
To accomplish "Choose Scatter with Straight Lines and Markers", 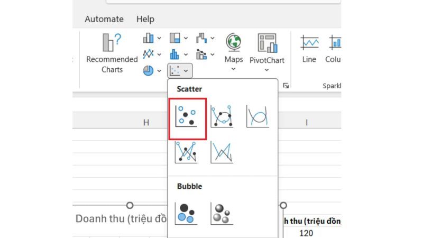I will click(186, 152).
